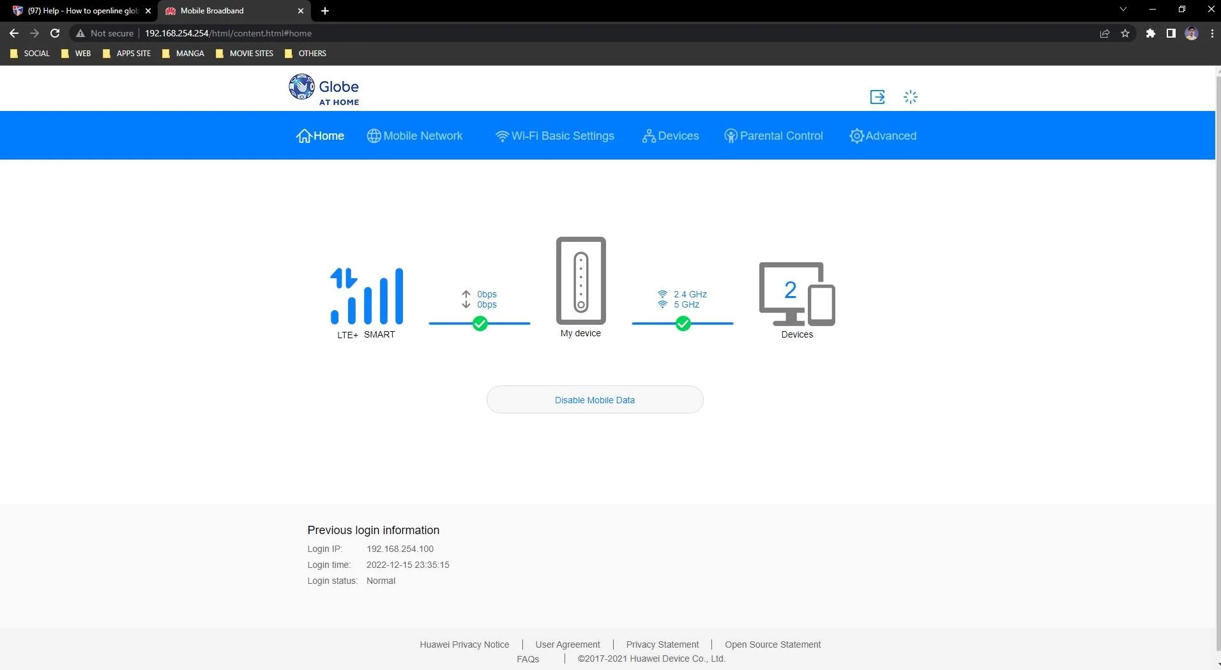
Task: Open Wi-Fi Basic Settings tab
Action: pos(555,136)
